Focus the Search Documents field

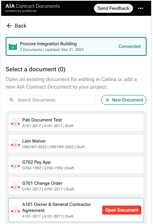coord(50,100)
